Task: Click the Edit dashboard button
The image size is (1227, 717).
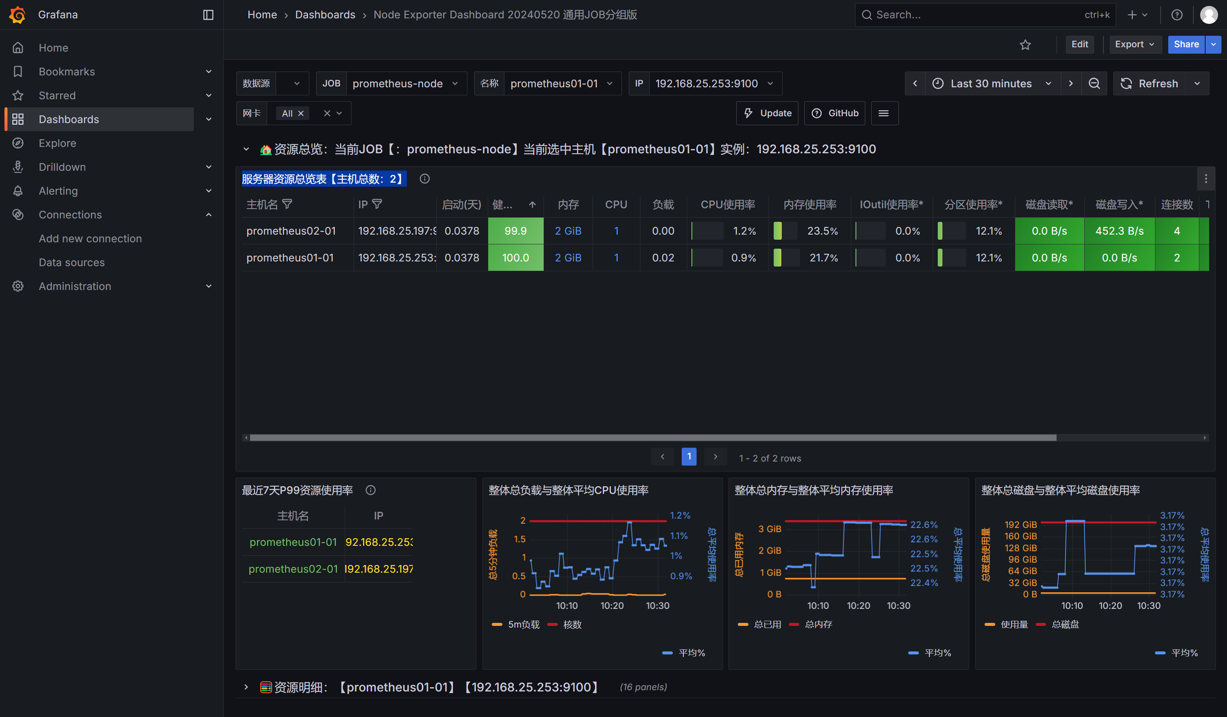Action: (1079, 44)
